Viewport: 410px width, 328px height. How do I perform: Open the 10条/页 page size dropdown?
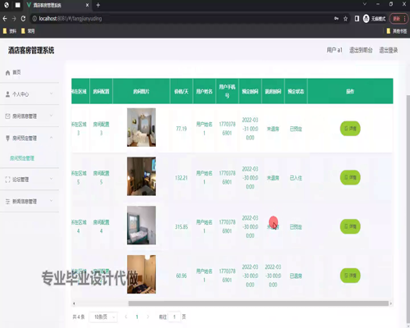[103, 317]
